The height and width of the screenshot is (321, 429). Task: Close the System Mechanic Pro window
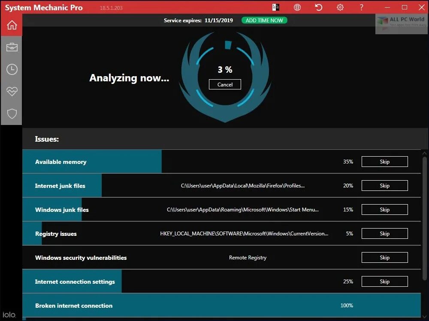422,7
